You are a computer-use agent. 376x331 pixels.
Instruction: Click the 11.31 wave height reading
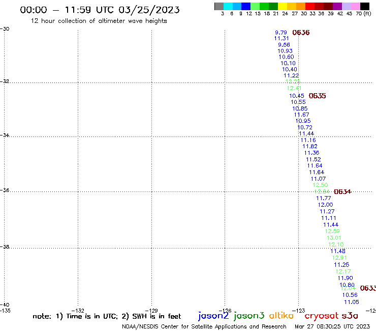coord(281,38)
